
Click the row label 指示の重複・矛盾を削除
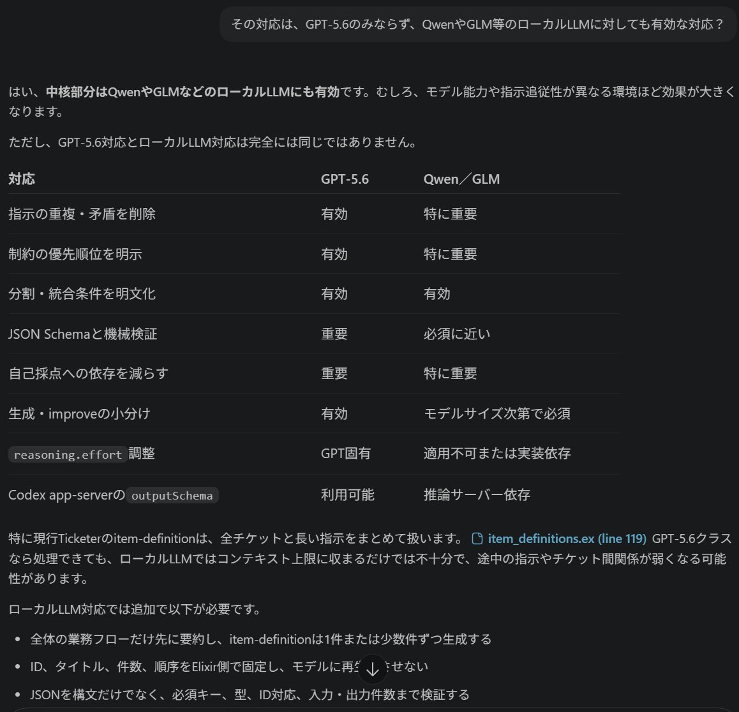pyautogui.click(x=82, y=214)
